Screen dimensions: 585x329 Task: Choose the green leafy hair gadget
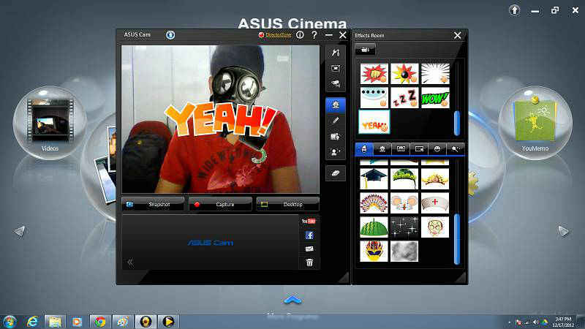404,178
